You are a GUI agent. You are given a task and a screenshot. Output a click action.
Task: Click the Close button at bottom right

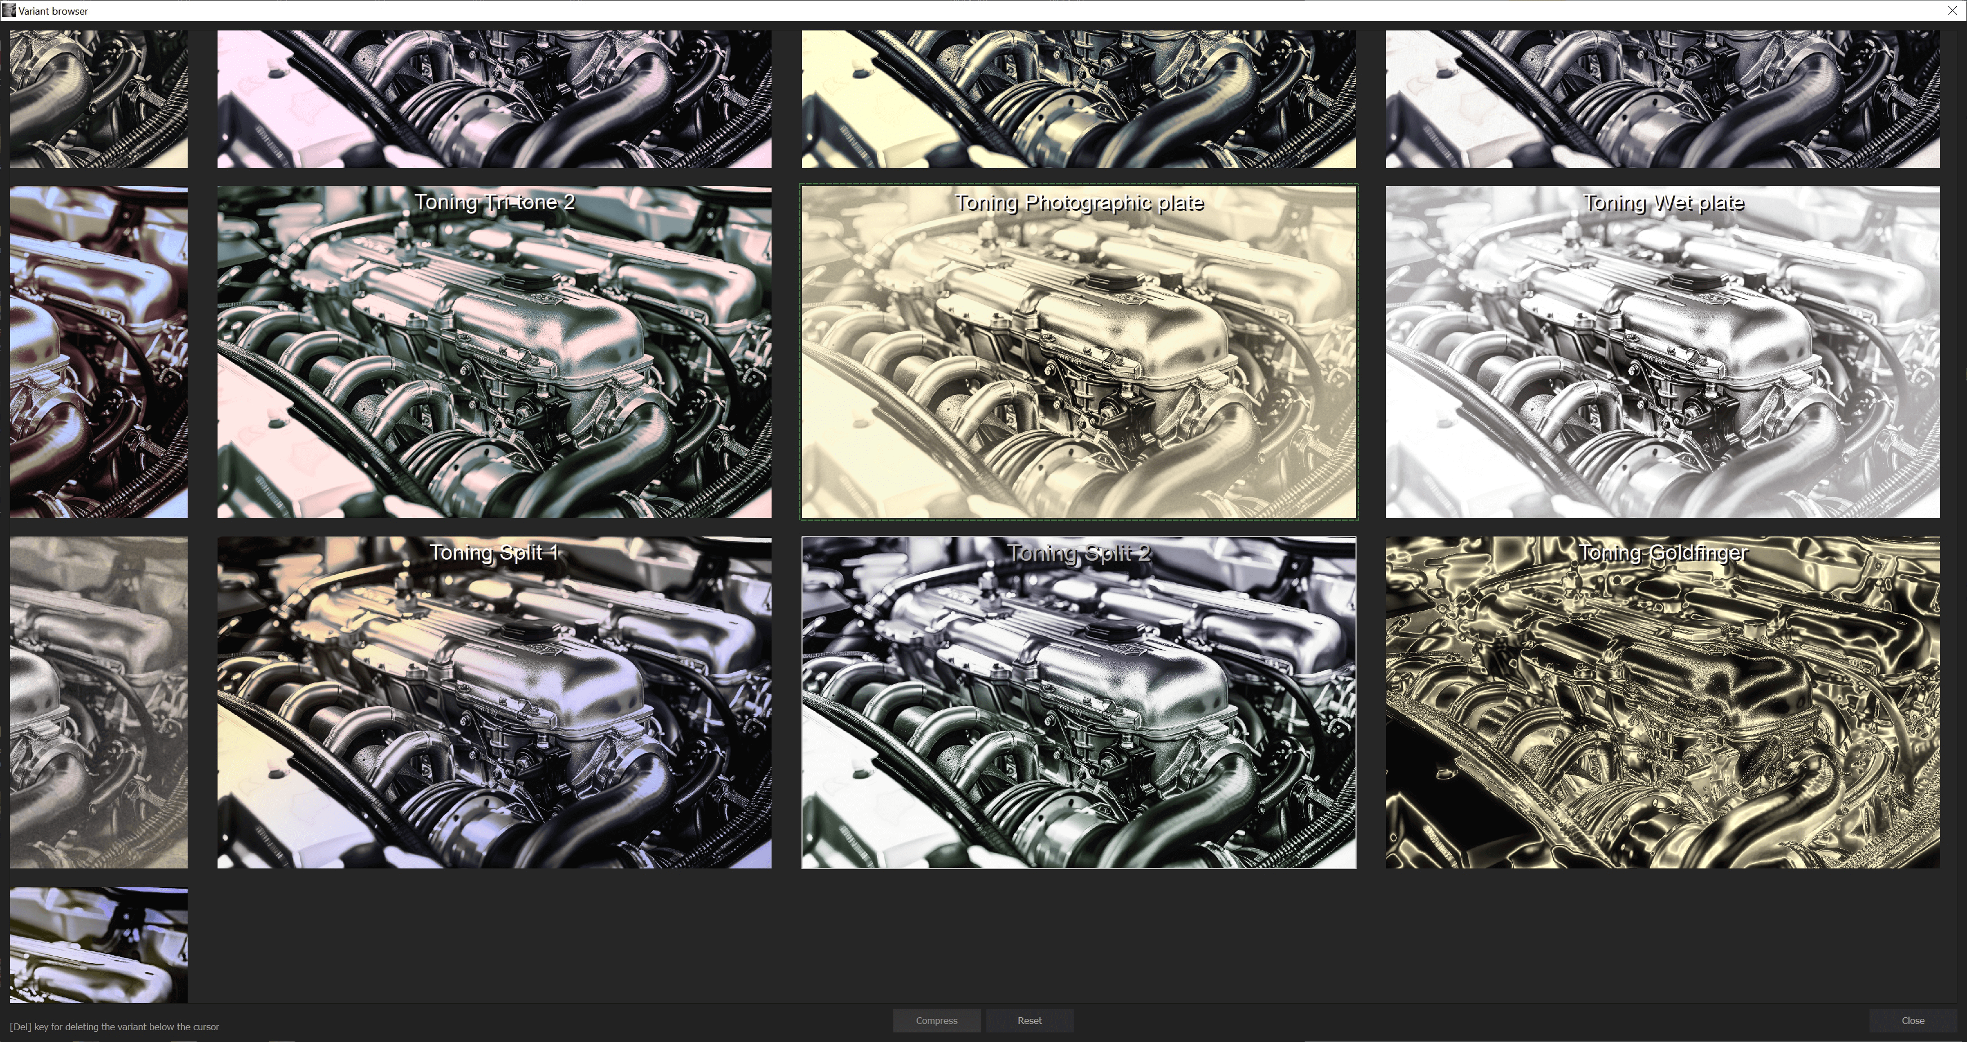tap(1913, 1020)
